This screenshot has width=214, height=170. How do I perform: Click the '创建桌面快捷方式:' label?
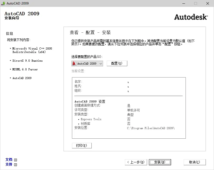[87, 105]
